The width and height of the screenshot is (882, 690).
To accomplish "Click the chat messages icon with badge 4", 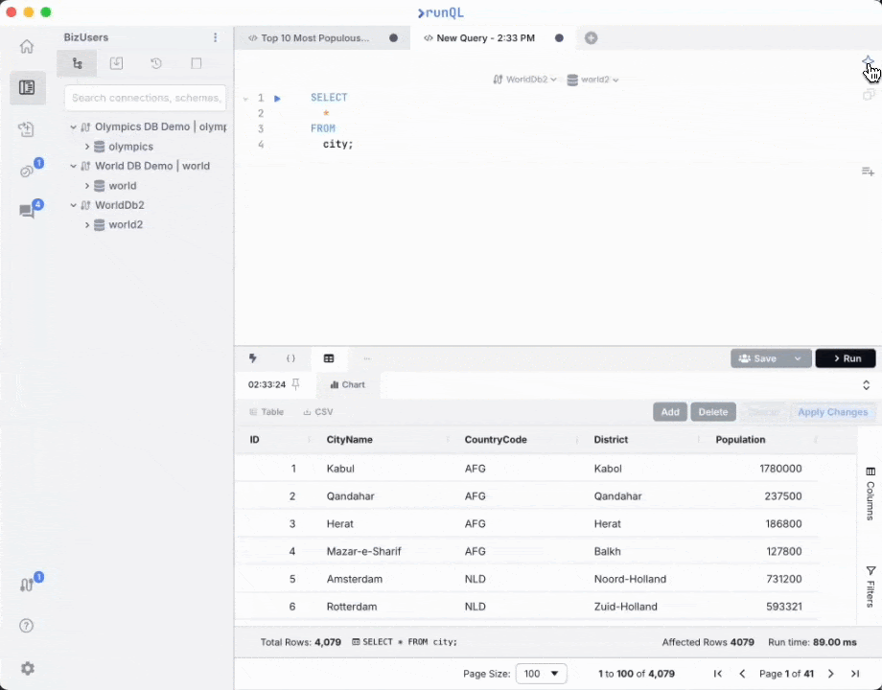I will coord(27,211).
